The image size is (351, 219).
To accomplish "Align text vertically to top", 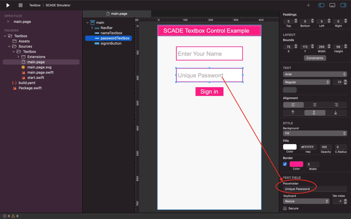I will [293, 113].
